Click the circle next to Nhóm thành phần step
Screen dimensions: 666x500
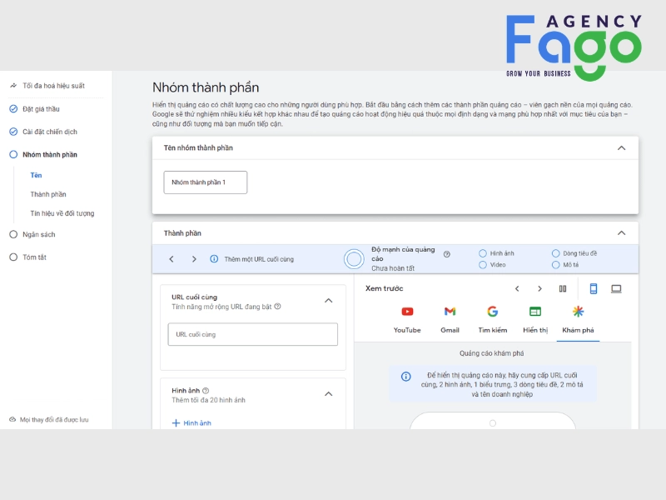(13, 154)
